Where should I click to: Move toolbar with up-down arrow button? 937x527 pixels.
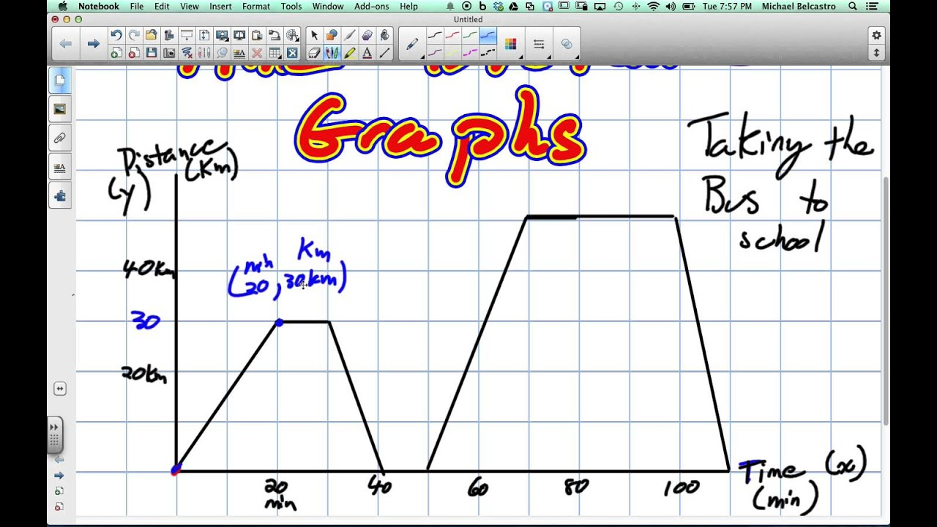tap(876, 53)
